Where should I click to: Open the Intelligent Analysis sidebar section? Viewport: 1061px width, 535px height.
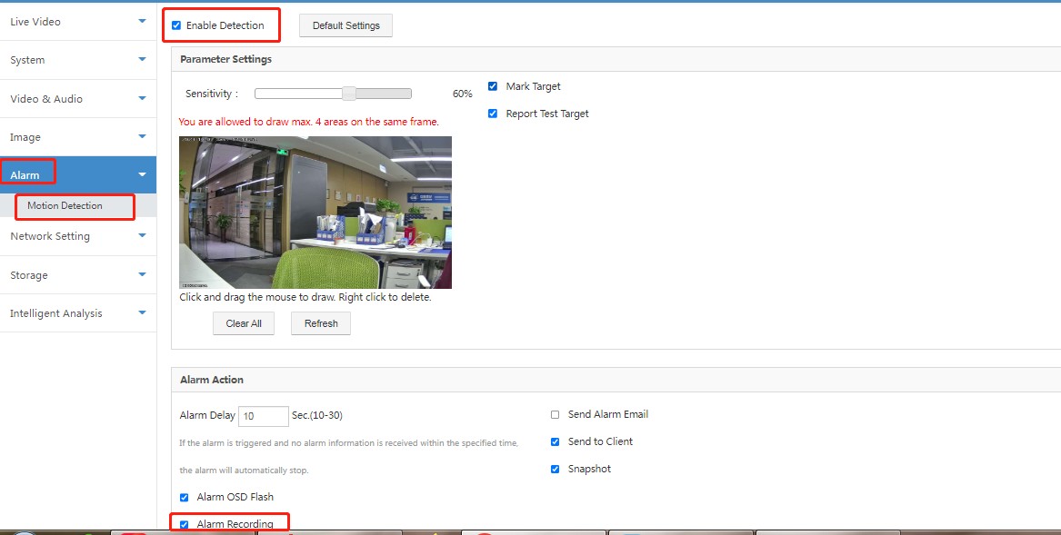pyautogui.click(x=77, y=313)
